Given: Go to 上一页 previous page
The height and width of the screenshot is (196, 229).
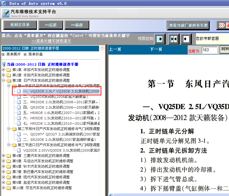Looking at the screenshot, I should 115,49.
